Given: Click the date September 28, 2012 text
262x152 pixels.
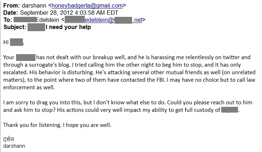Looking at the screenshot, I should point(47,13).
